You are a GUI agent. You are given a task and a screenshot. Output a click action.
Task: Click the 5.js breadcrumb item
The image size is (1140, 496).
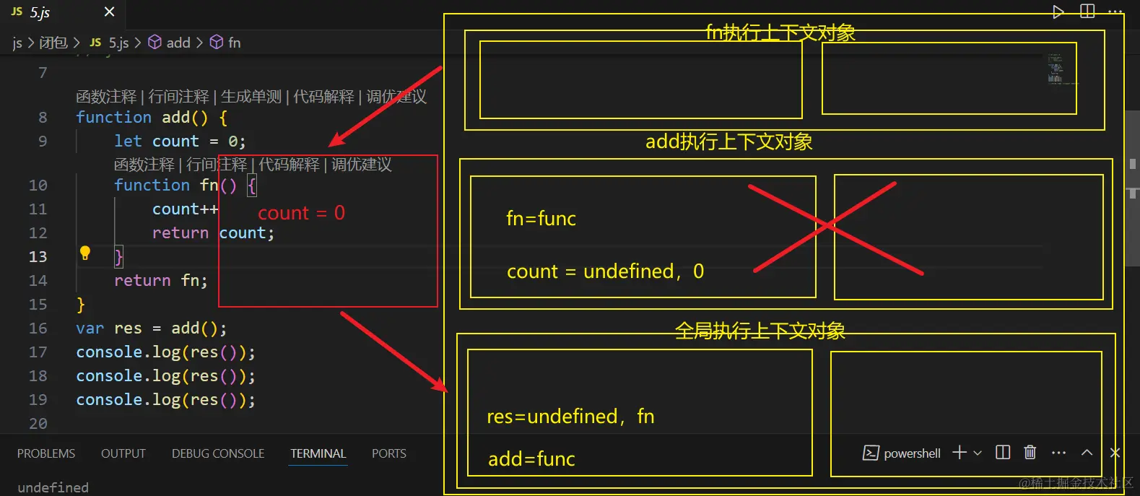pyautogui.click(x=110, y=43)
